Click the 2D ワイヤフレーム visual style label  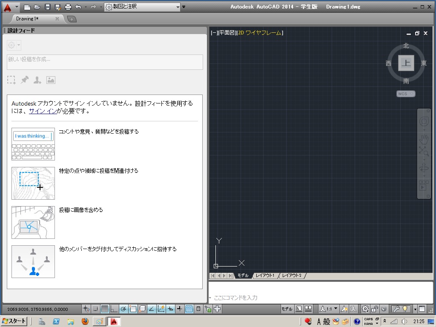pos(260,33)
